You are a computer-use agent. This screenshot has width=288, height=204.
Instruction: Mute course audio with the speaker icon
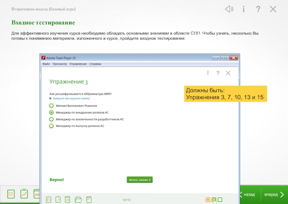[229, 9]
